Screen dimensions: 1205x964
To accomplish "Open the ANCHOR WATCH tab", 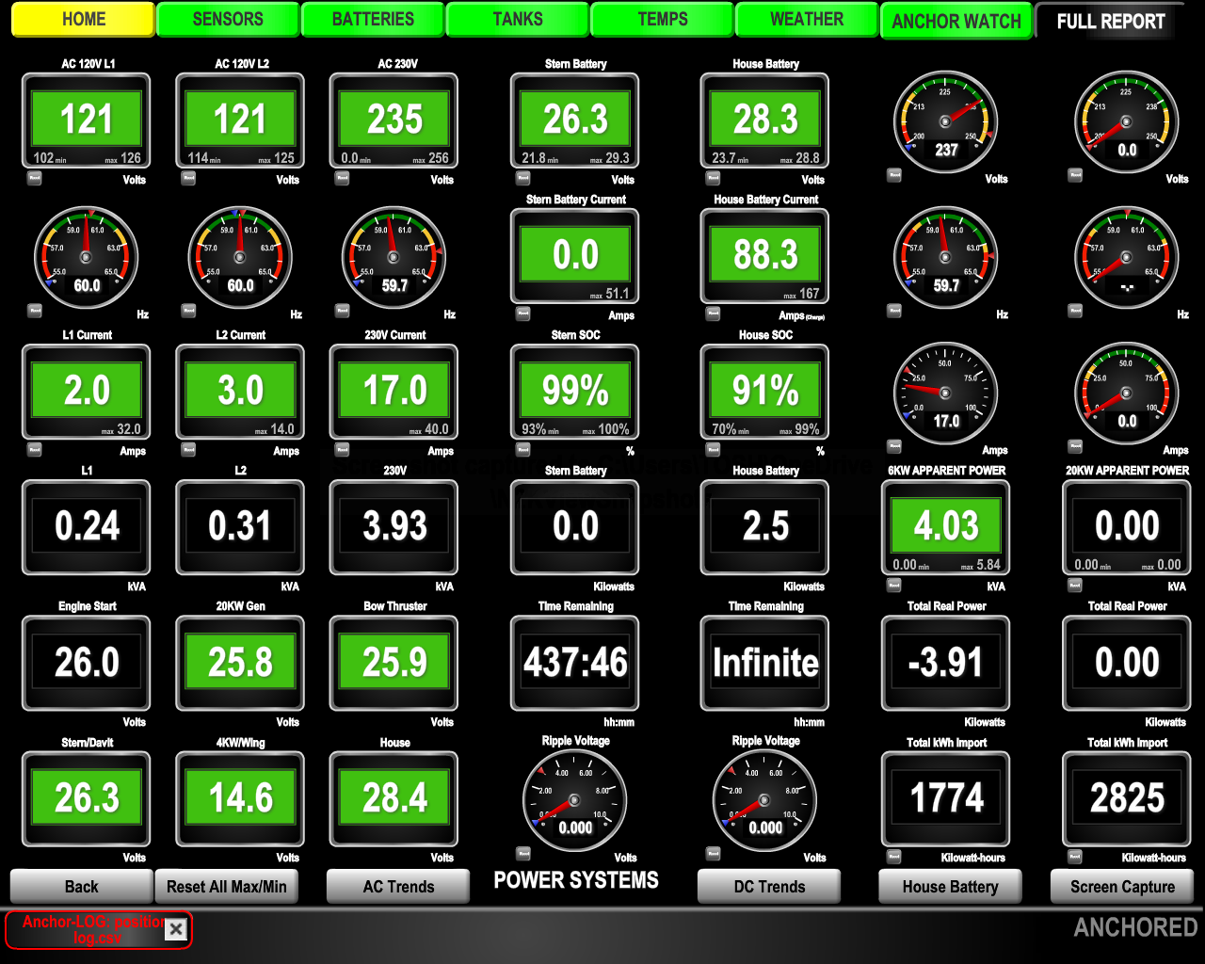I will 956,21.
